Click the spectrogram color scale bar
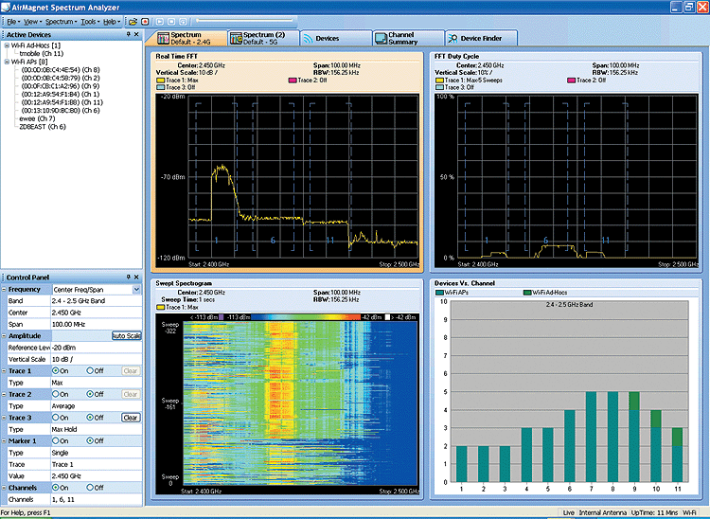Screen dimensions: 710x519 (306, 317)
